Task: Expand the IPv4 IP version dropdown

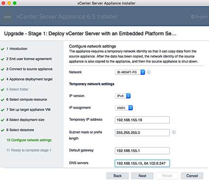Action: [x=122, y=96]
